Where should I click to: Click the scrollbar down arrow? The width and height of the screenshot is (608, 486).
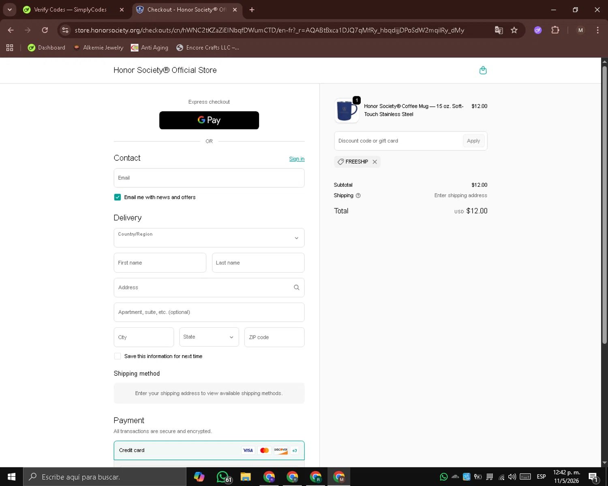(x=604, y=463)
